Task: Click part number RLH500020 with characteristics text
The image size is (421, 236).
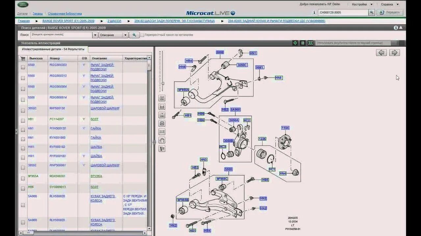Action: click(57, 196)
